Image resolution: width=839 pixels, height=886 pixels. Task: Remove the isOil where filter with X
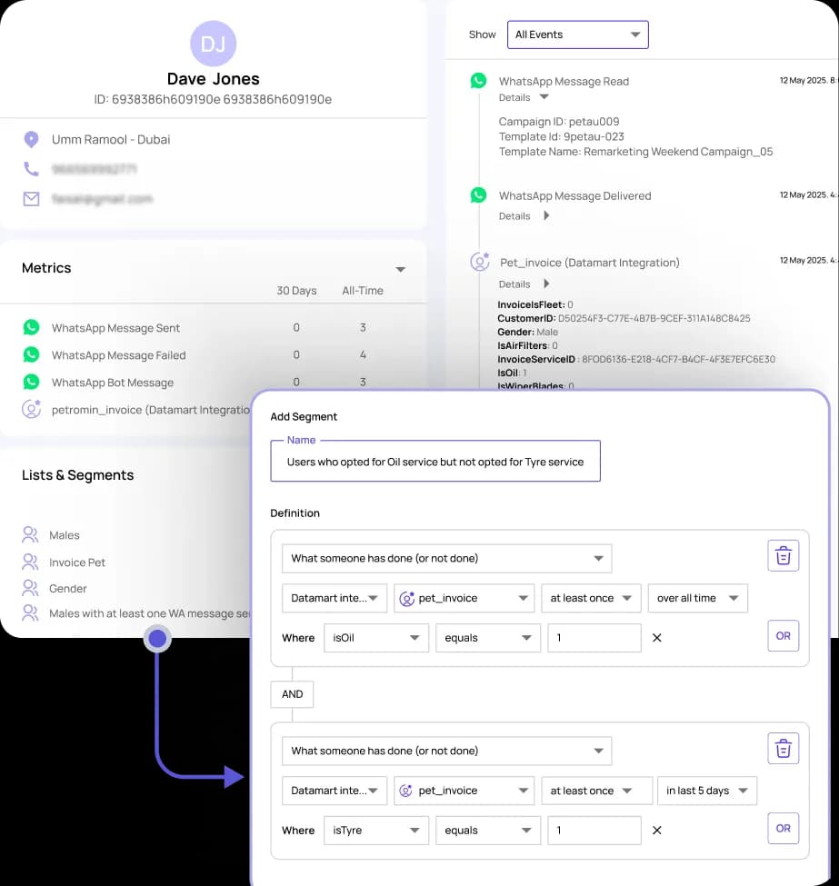pos(657,638)
